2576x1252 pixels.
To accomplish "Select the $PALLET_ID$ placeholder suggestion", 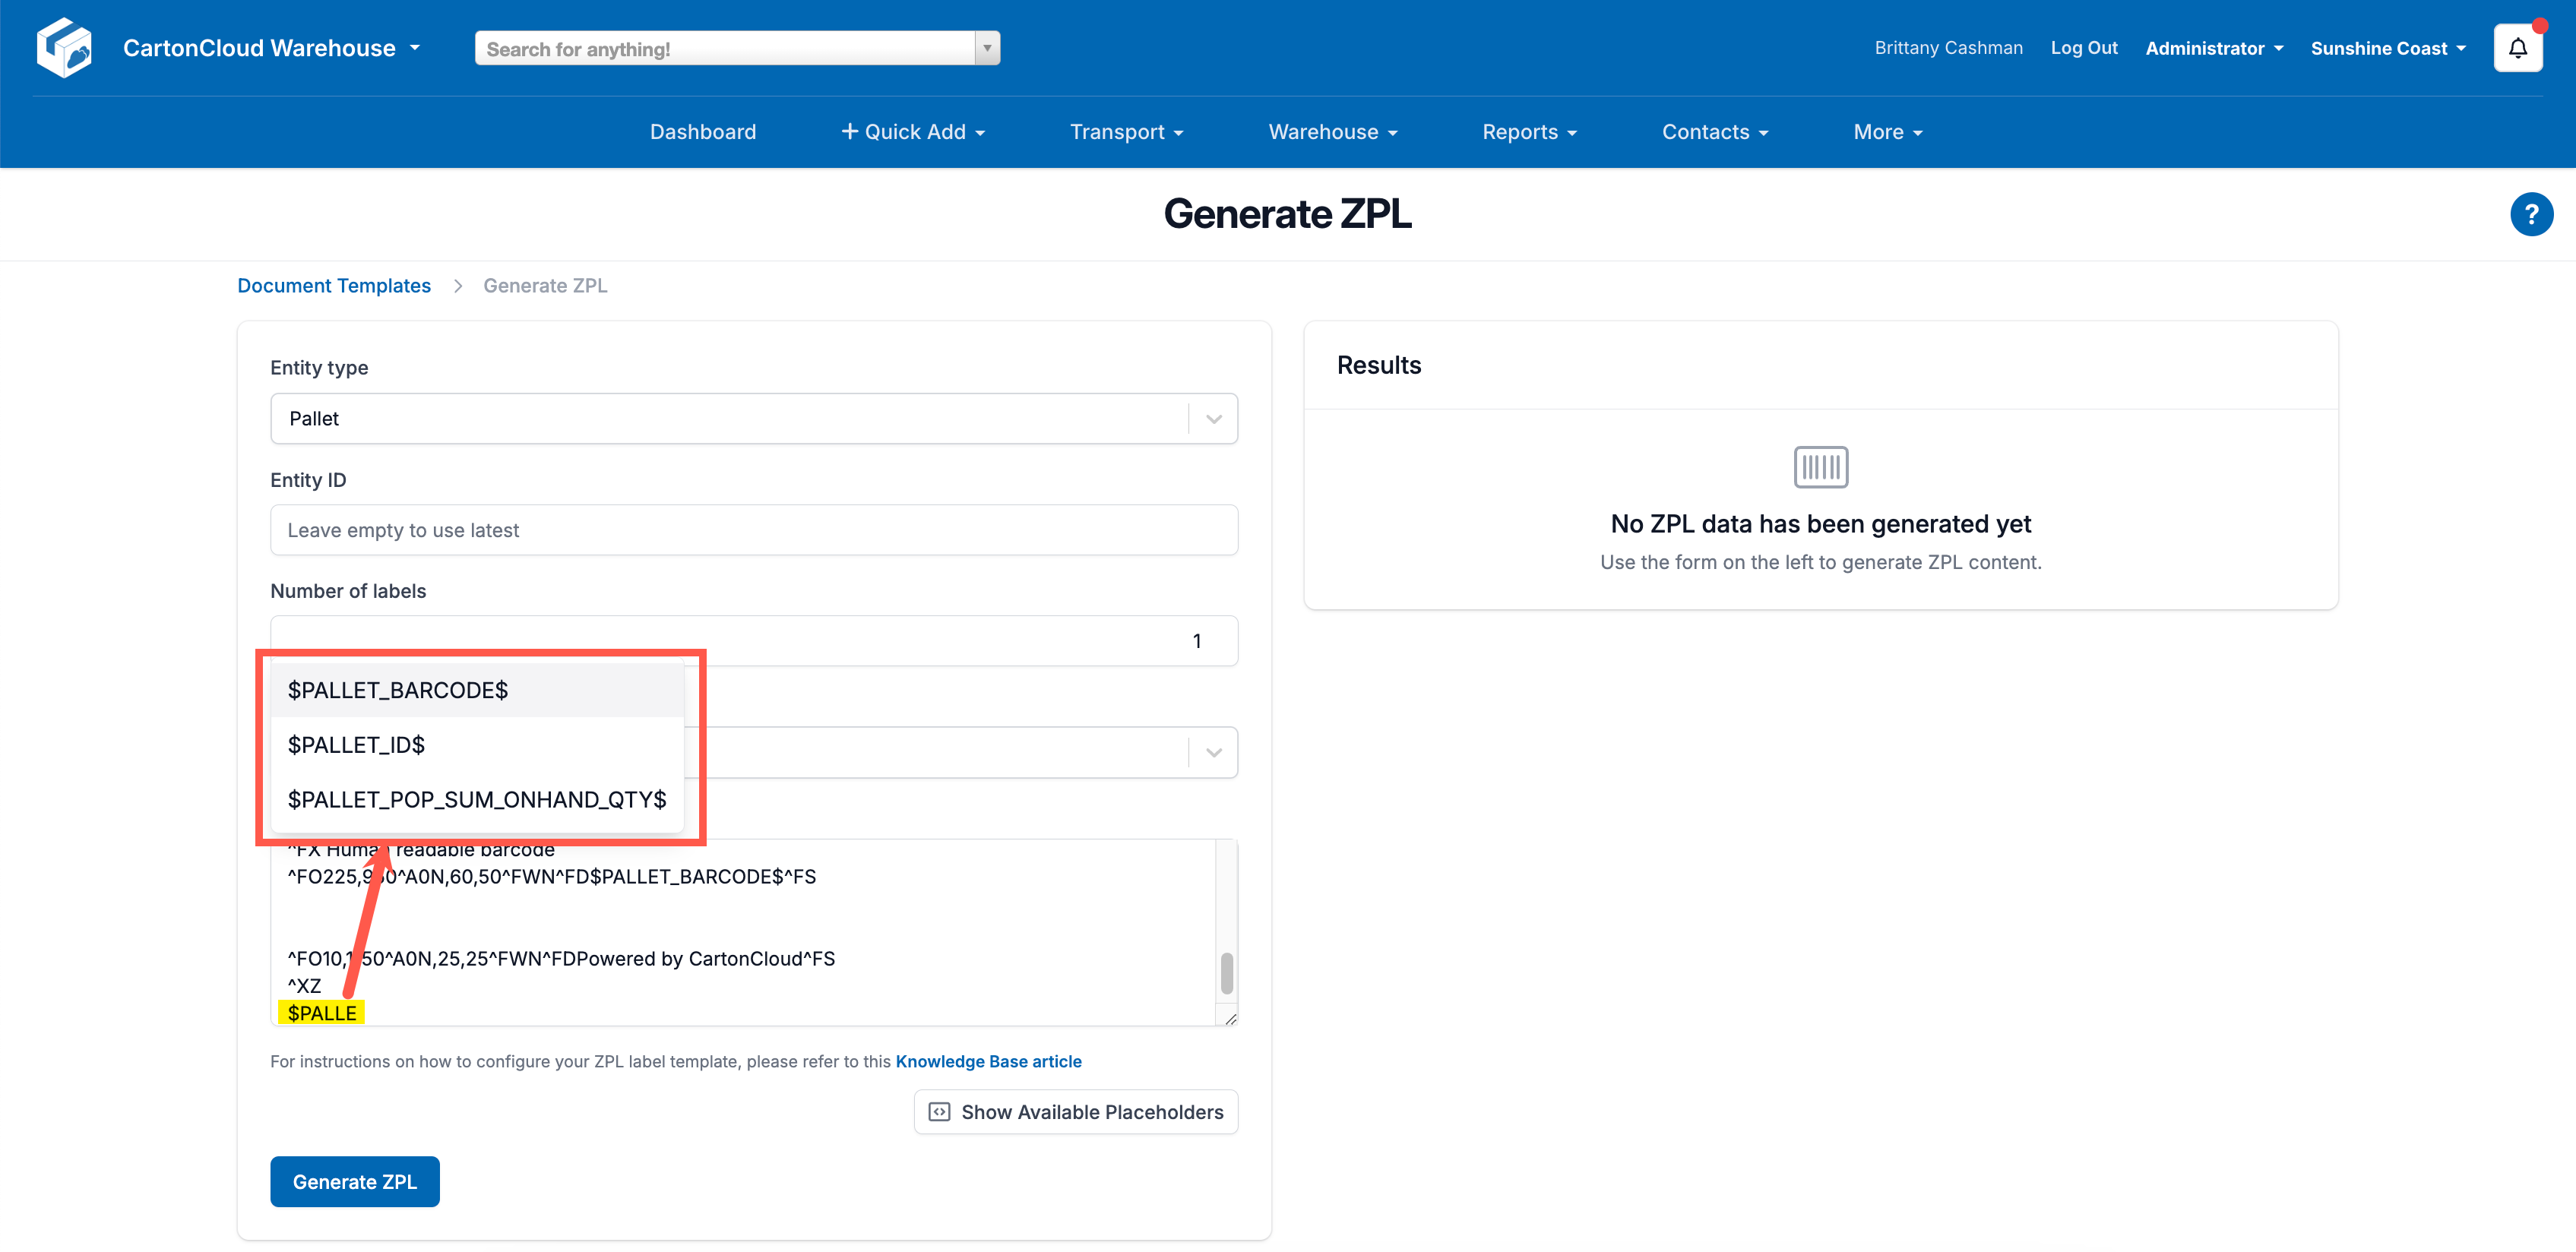I will (x=356, y=744).
